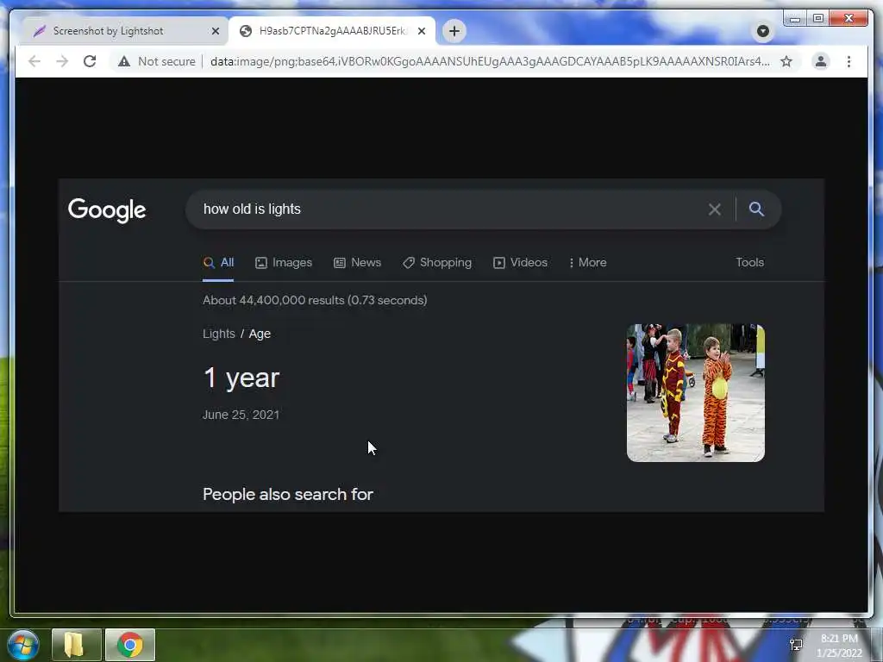Click the 'People also search for' heading
Screen dimensions: 883x662
coord(288,494)
